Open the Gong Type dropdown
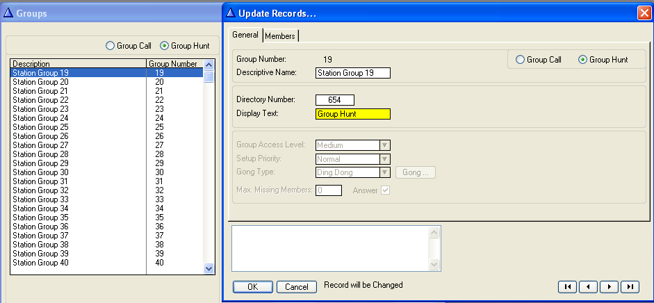The image size is (654, 303). (385, 172)
